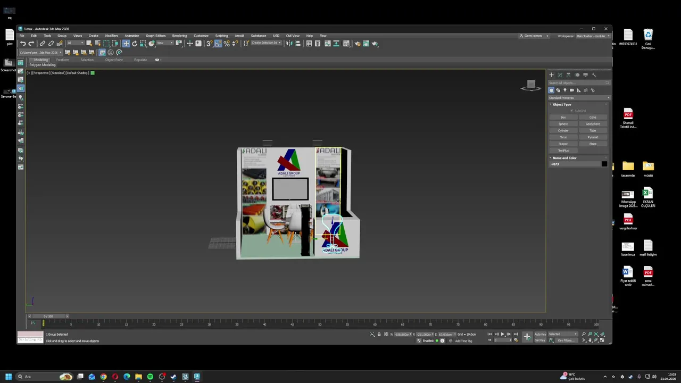Click the time slider '0 / 100'
The image size is (681, 383).
[x=48, y=317]
